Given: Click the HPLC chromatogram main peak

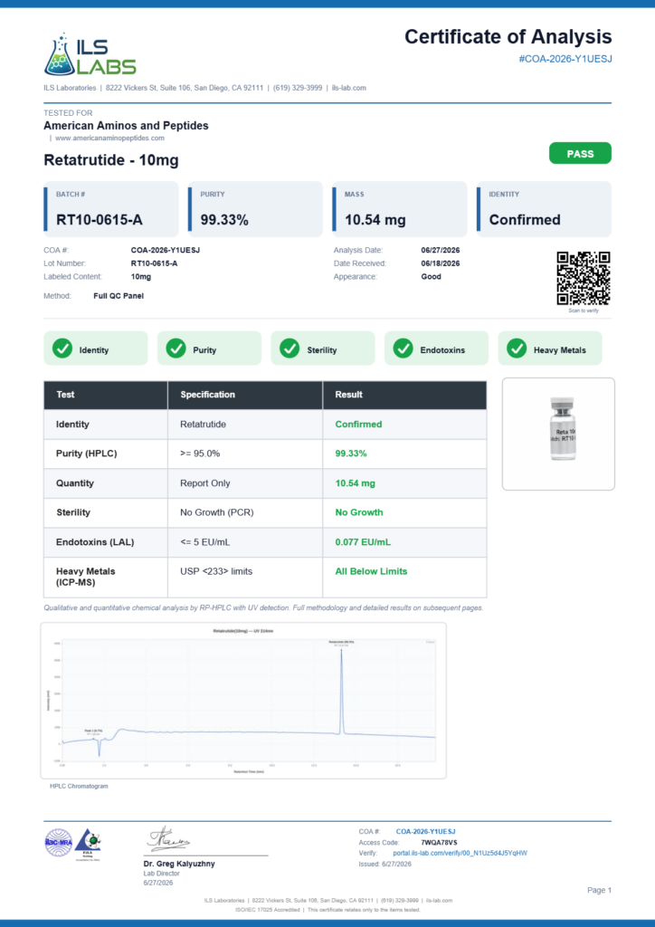Looking at the screenshot, I should coord(341,689).
